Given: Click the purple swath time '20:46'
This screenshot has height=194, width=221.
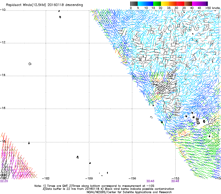Looking at the screenshot, I should tap(175, 181).
